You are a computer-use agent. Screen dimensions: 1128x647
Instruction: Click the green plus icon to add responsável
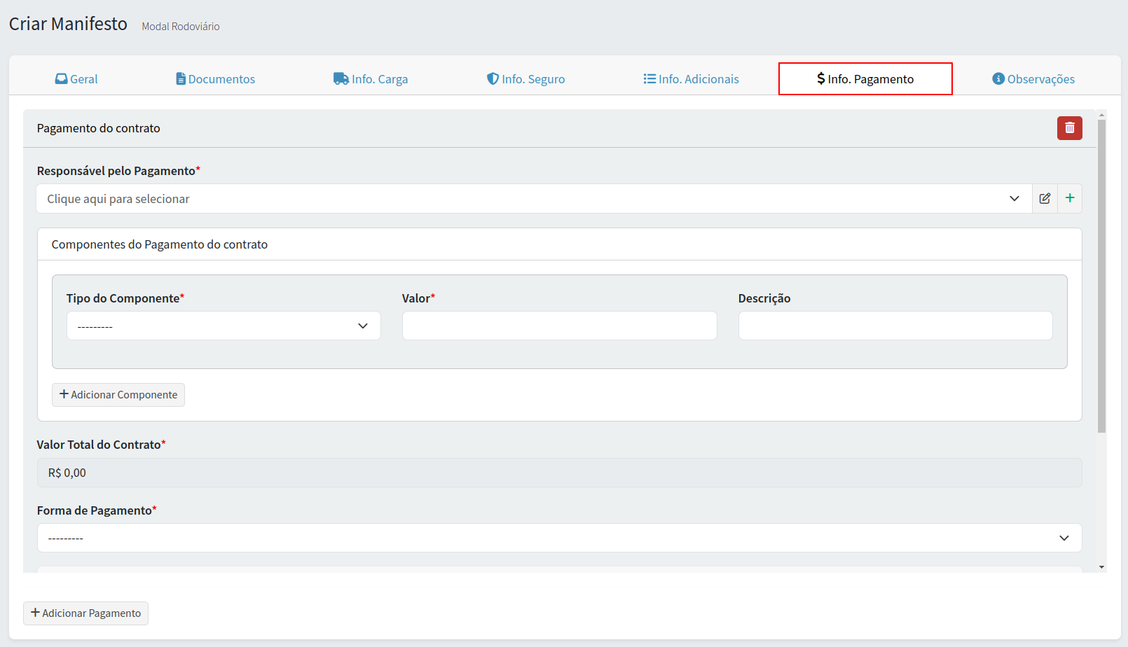point(1070,199)
